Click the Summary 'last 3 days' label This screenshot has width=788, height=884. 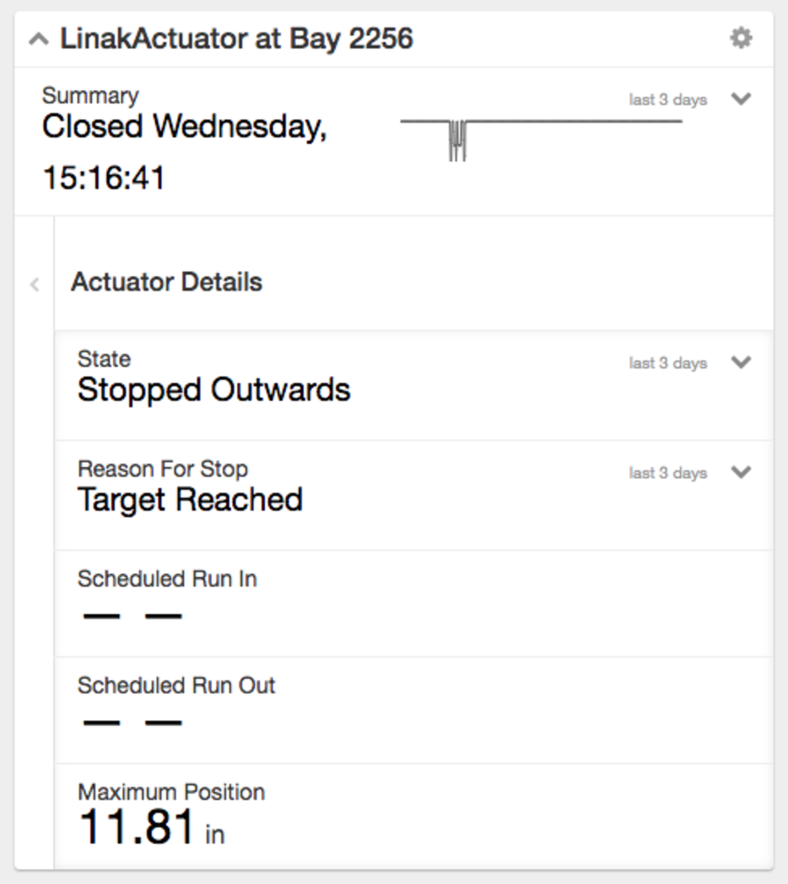(668, 100)
